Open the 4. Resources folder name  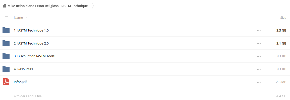[x=23, y=69]
